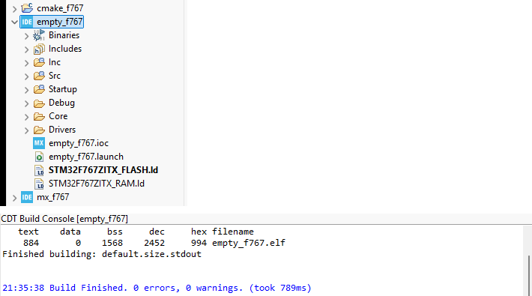The height and width of the screenshot is (296, 532).
Task: Click the 'filename' column header in console
Action: 233,232
